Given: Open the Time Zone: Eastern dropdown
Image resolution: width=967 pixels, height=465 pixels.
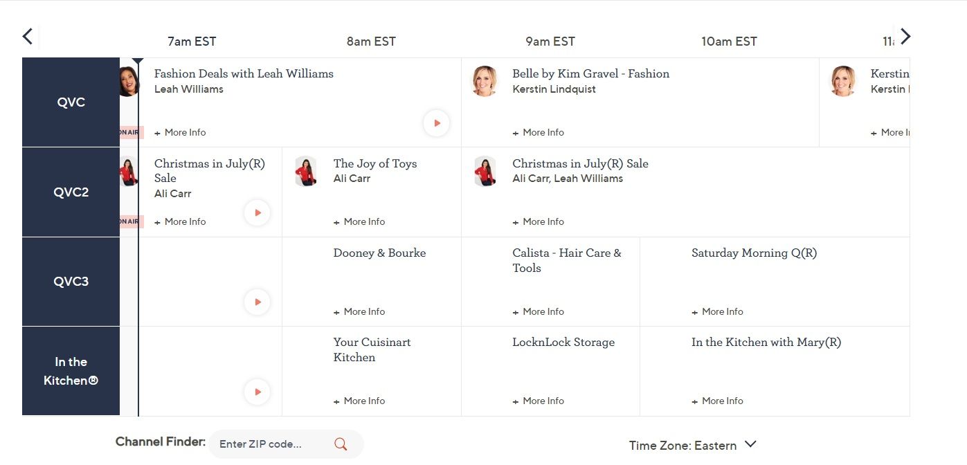Looking at the screenshot, I should (x=692, y=446).
